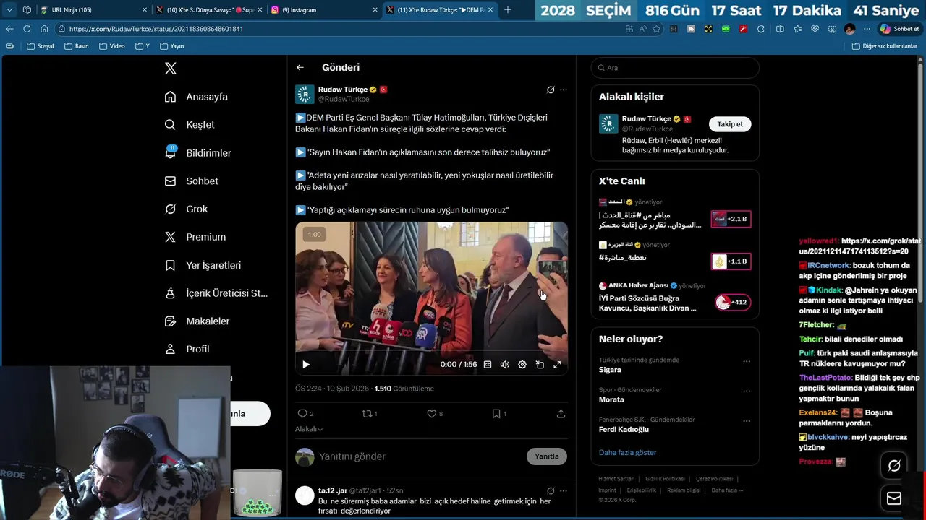Click the reply icon under post
Viewport: 926px width, 520px height.
(x=302, y=414)
